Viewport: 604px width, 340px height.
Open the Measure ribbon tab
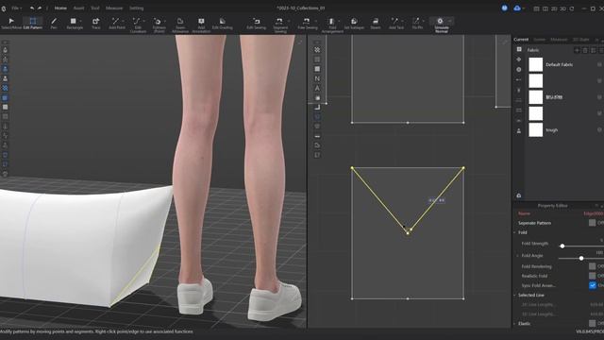click(x=114, y=8)
